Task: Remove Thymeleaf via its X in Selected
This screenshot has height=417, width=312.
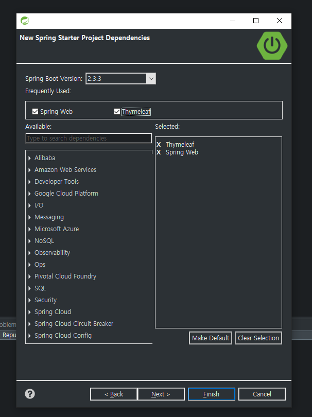Action: 159,145
